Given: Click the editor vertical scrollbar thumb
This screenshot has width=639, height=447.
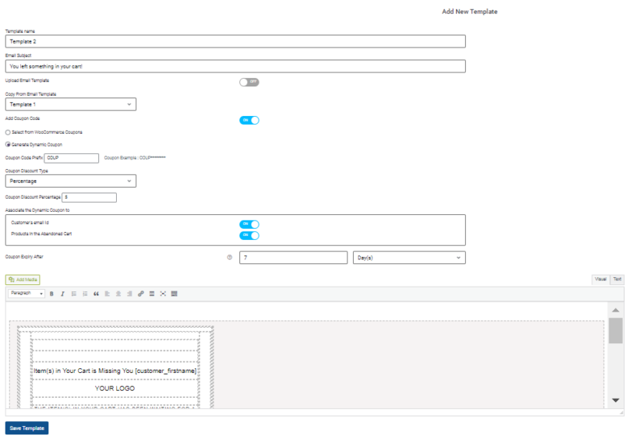Looking at the screenshot, I should (616, 330).
